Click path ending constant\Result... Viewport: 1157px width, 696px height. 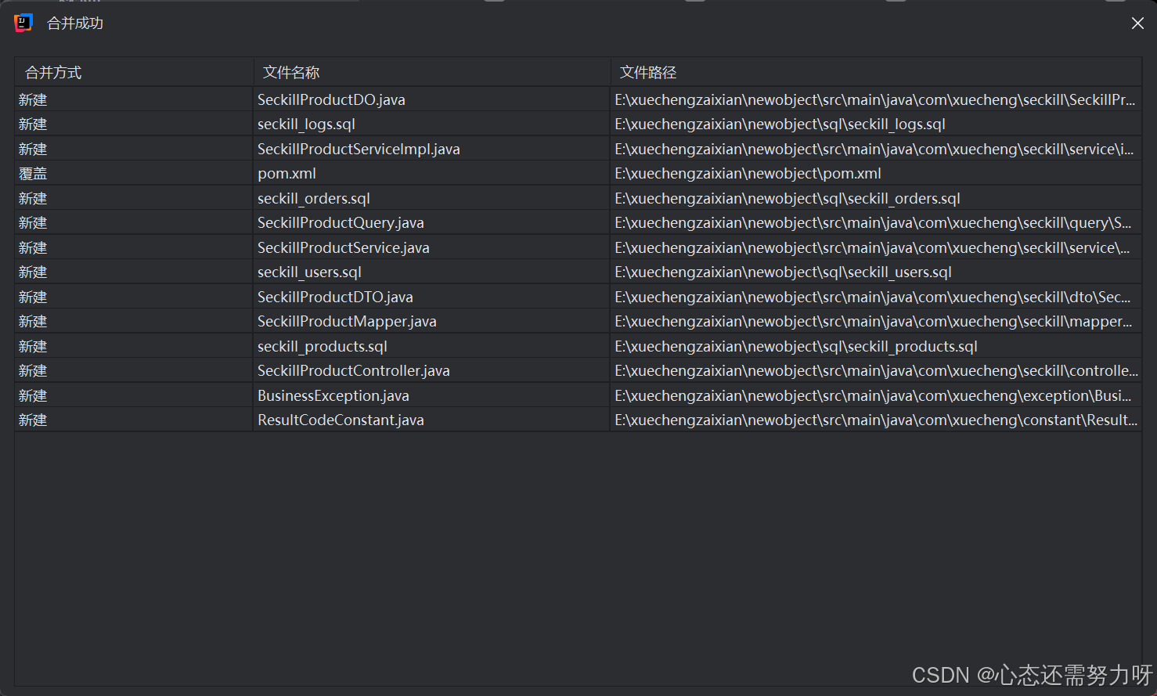pyautogui.click(x=876, y=420)
